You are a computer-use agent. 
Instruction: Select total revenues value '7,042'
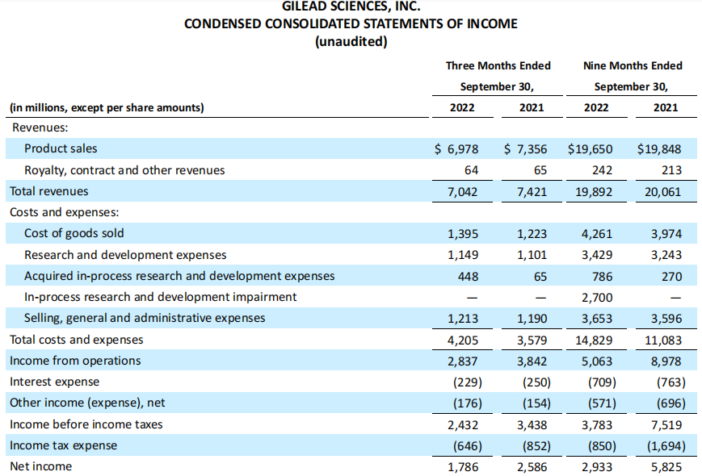462,192
